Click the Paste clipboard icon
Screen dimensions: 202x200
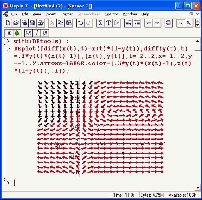click(x=69, y=23)
